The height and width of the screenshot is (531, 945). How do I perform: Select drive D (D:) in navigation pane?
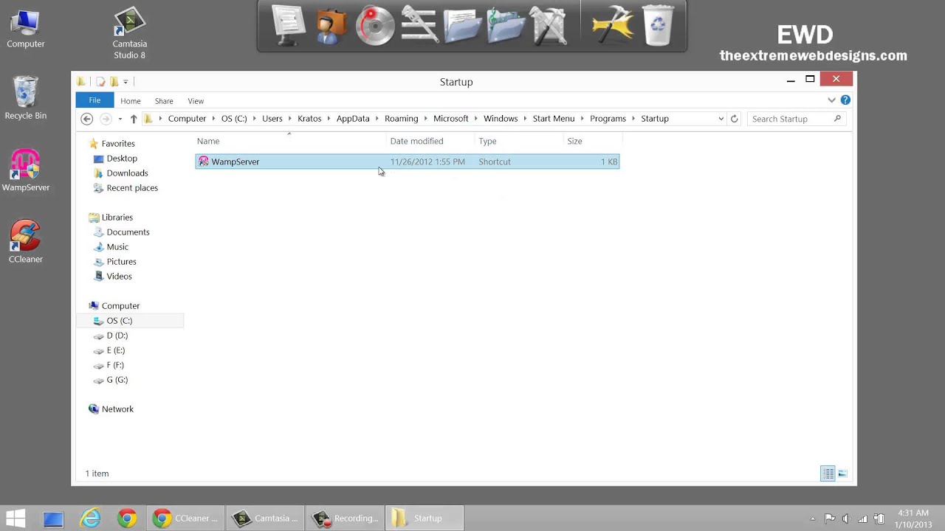[117, 336]
